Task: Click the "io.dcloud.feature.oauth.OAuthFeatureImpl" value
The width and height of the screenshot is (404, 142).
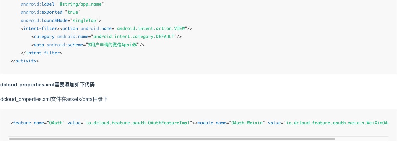Action: pyautogui.click(x=137, y=123)
